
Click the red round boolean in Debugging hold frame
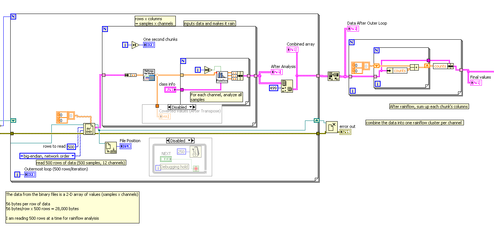click(x=195, y=168)
